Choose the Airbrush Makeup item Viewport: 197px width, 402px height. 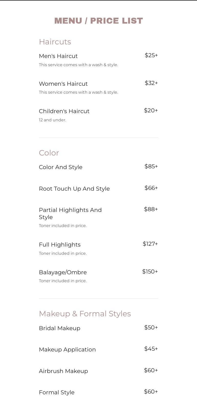63,371
